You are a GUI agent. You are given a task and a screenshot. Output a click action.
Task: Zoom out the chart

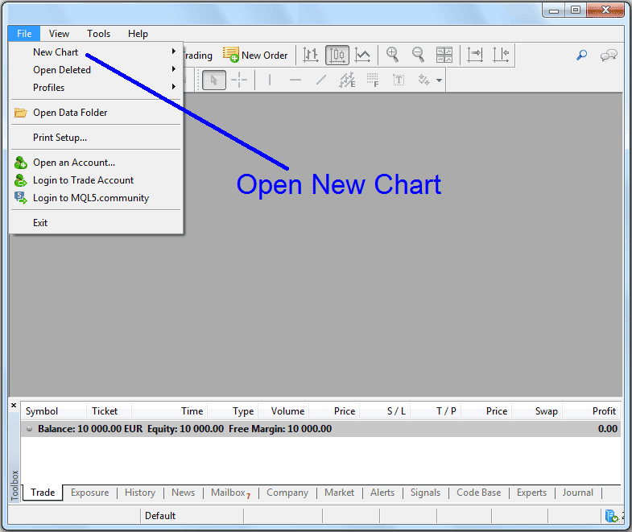click(x=418, y=55)
